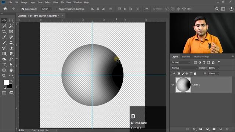Select the Dodge tool
Screen dimensions: 235x132
(4, 59)
